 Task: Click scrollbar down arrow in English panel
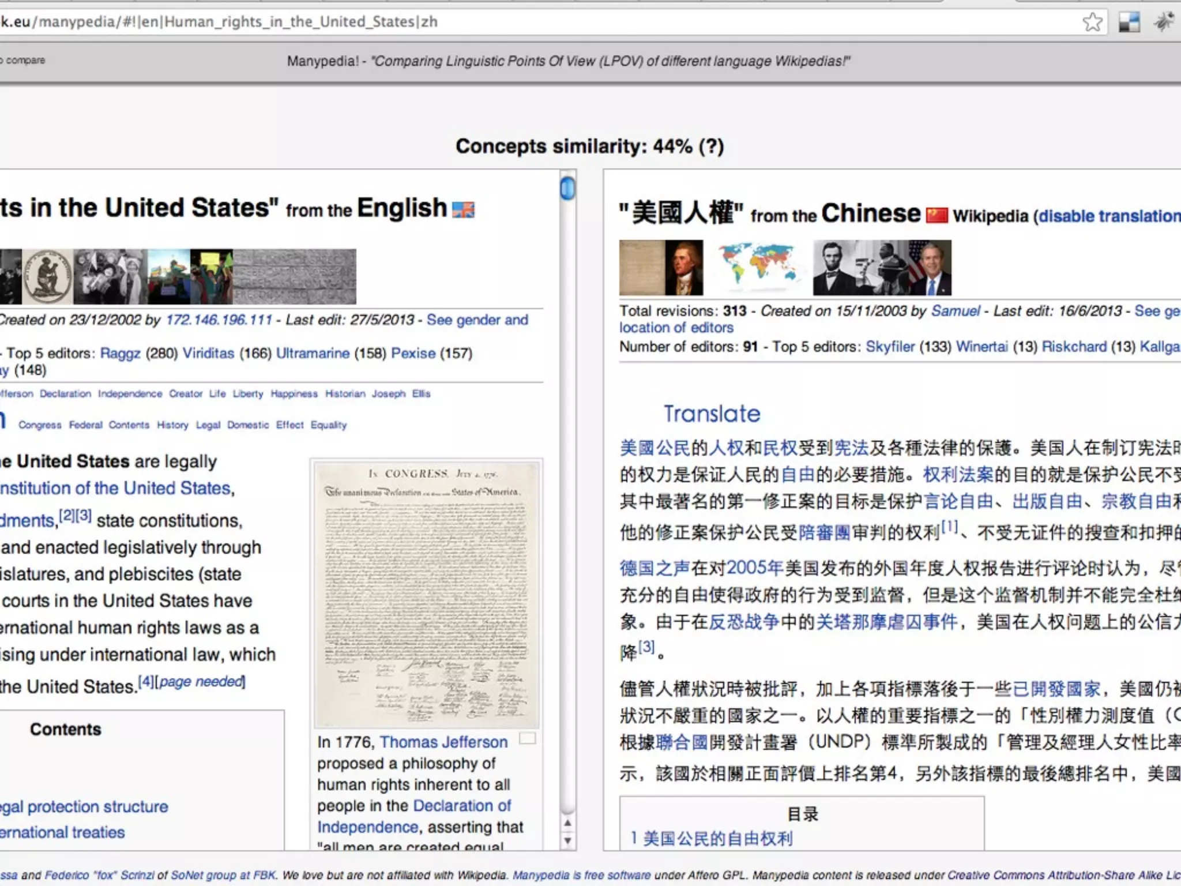point(568,840)
